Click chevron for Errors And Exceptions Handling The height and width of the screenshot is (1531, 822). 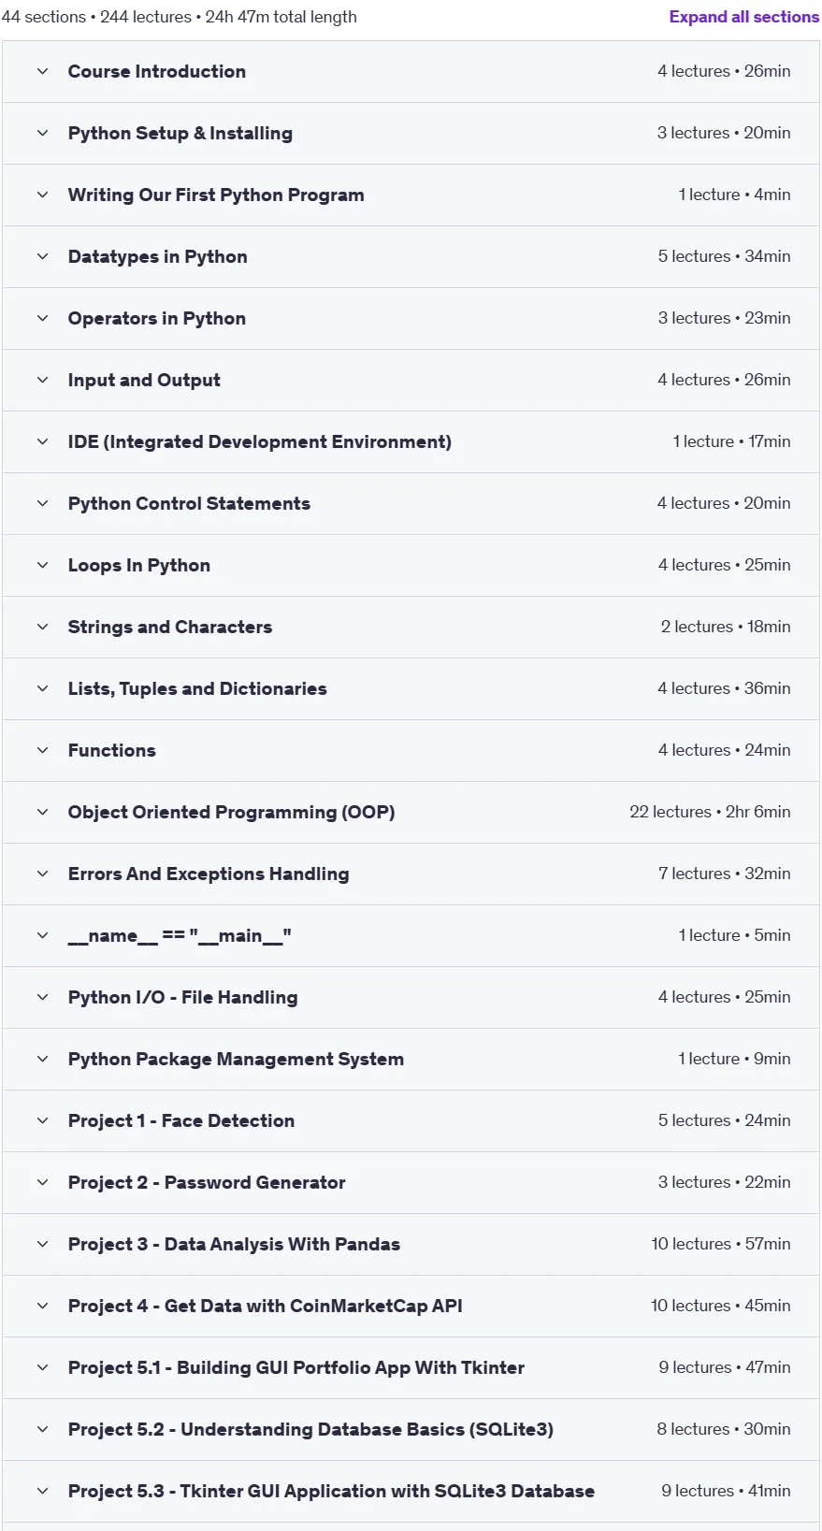coord(42,874)
